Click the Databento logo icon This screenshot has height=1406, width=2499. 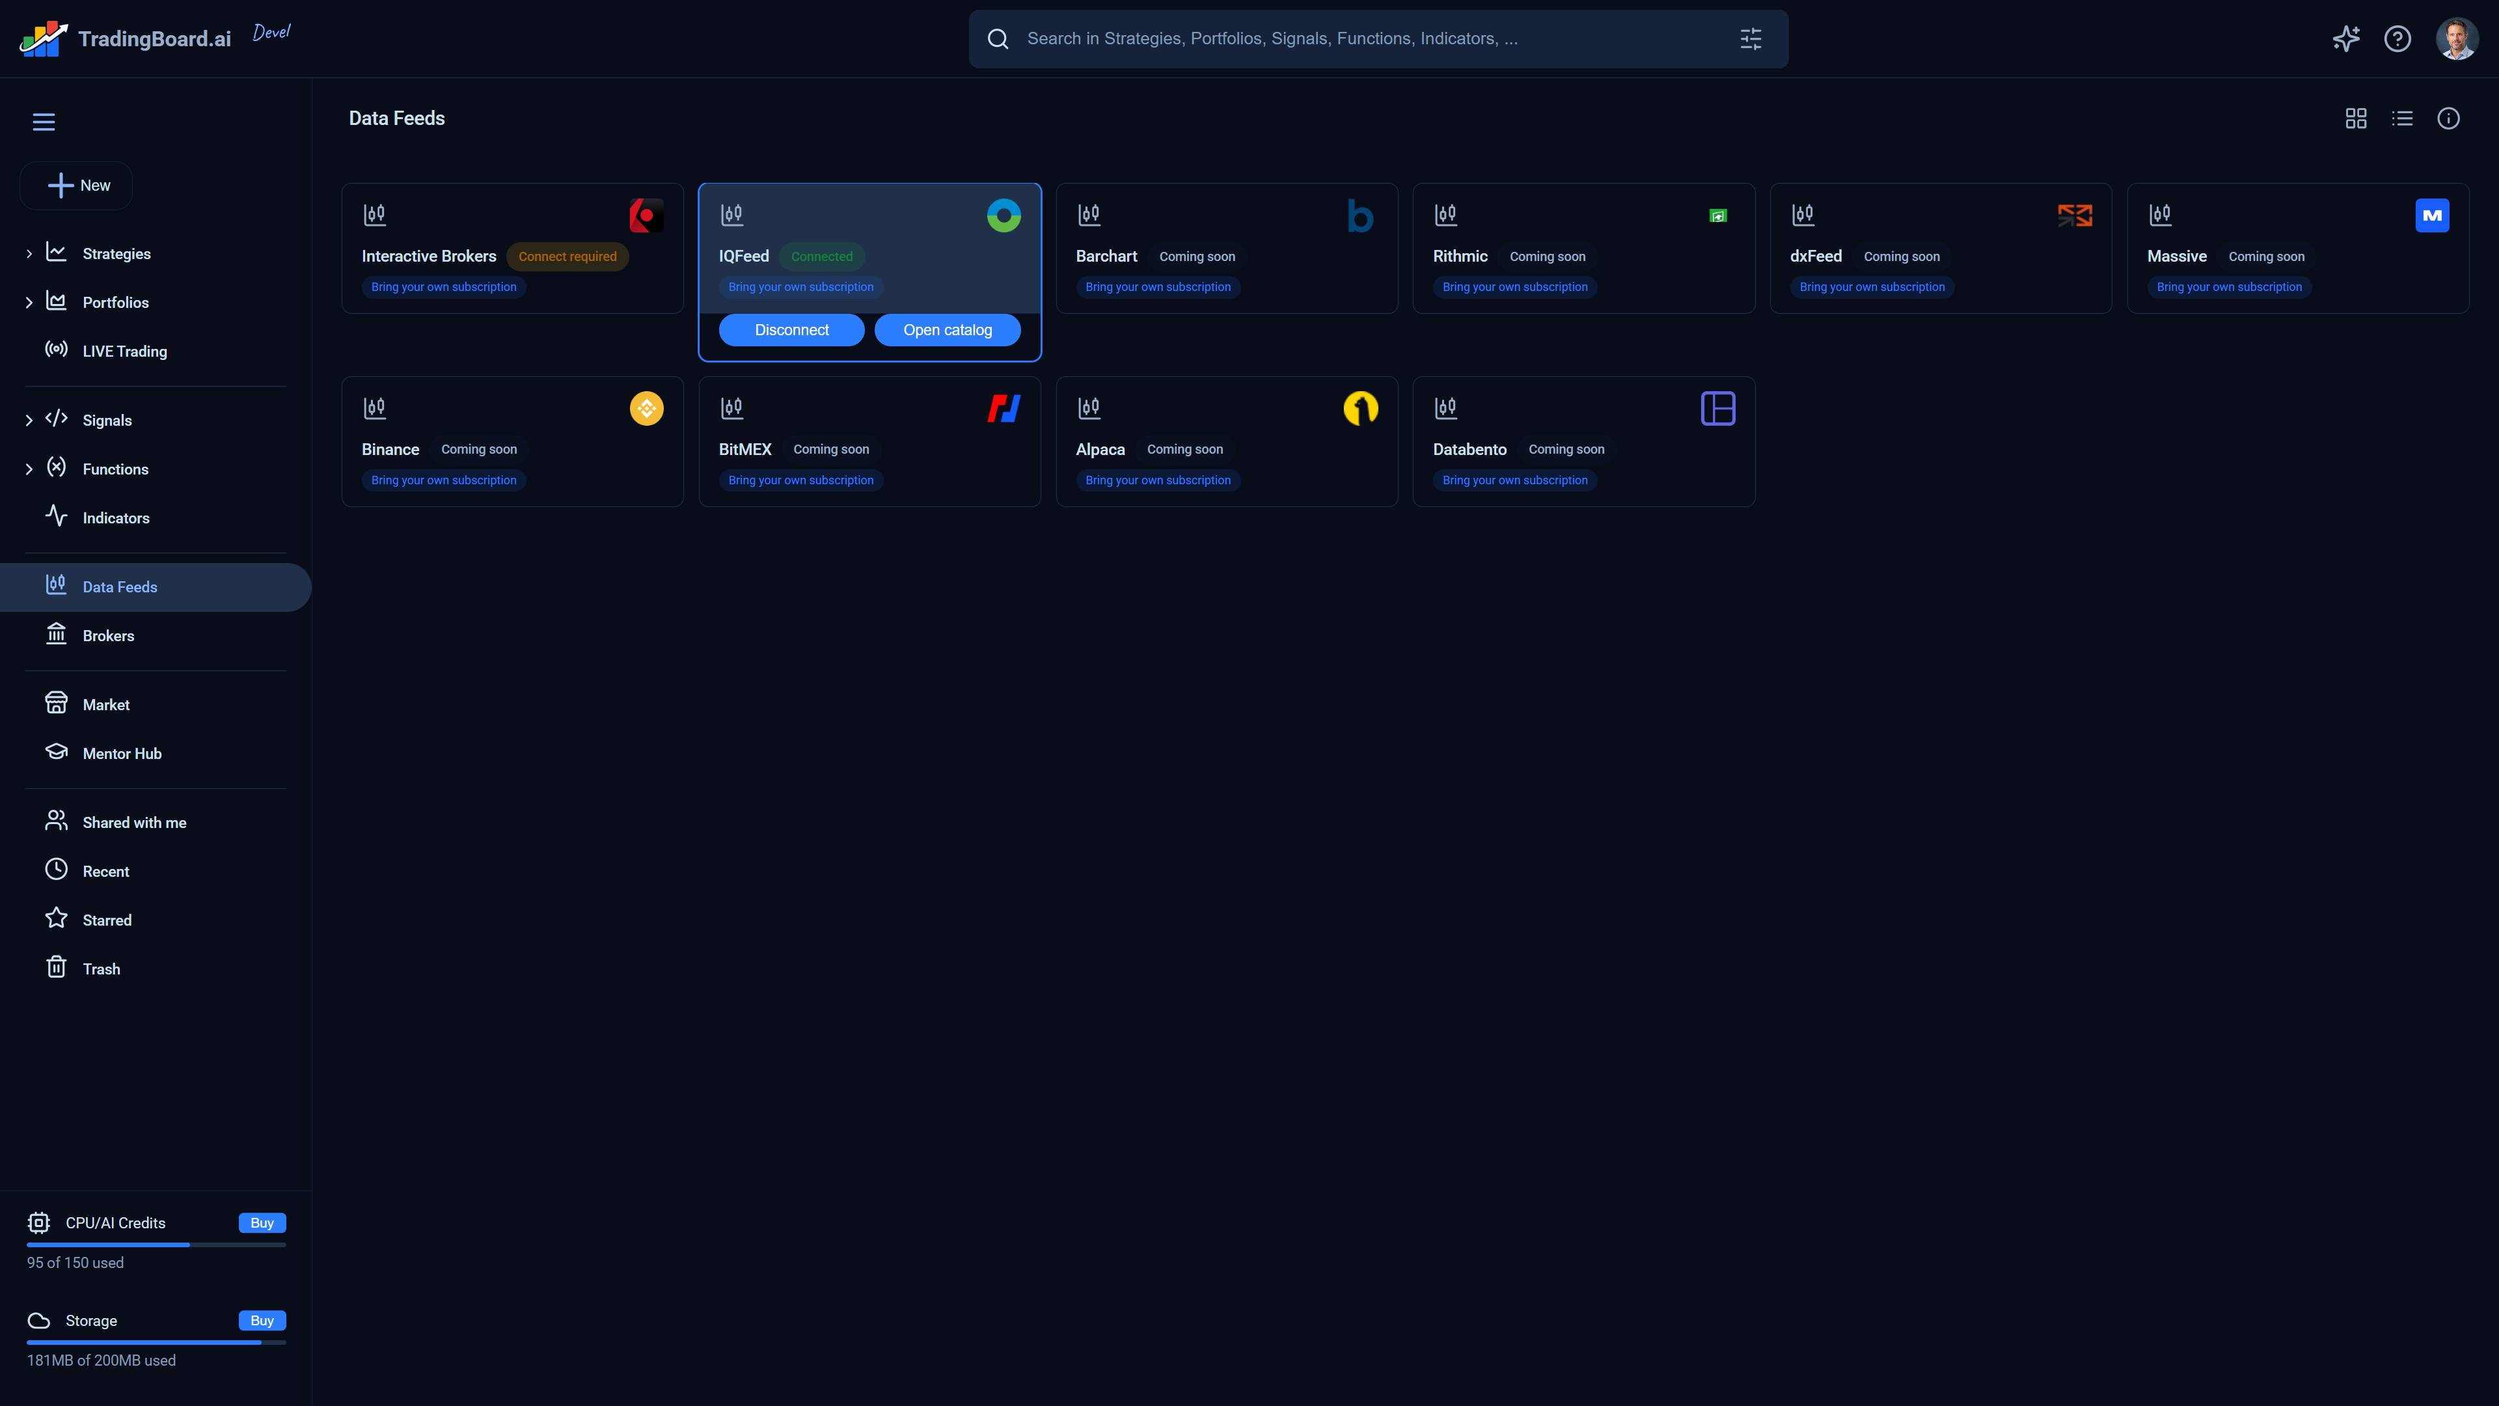1718,409
